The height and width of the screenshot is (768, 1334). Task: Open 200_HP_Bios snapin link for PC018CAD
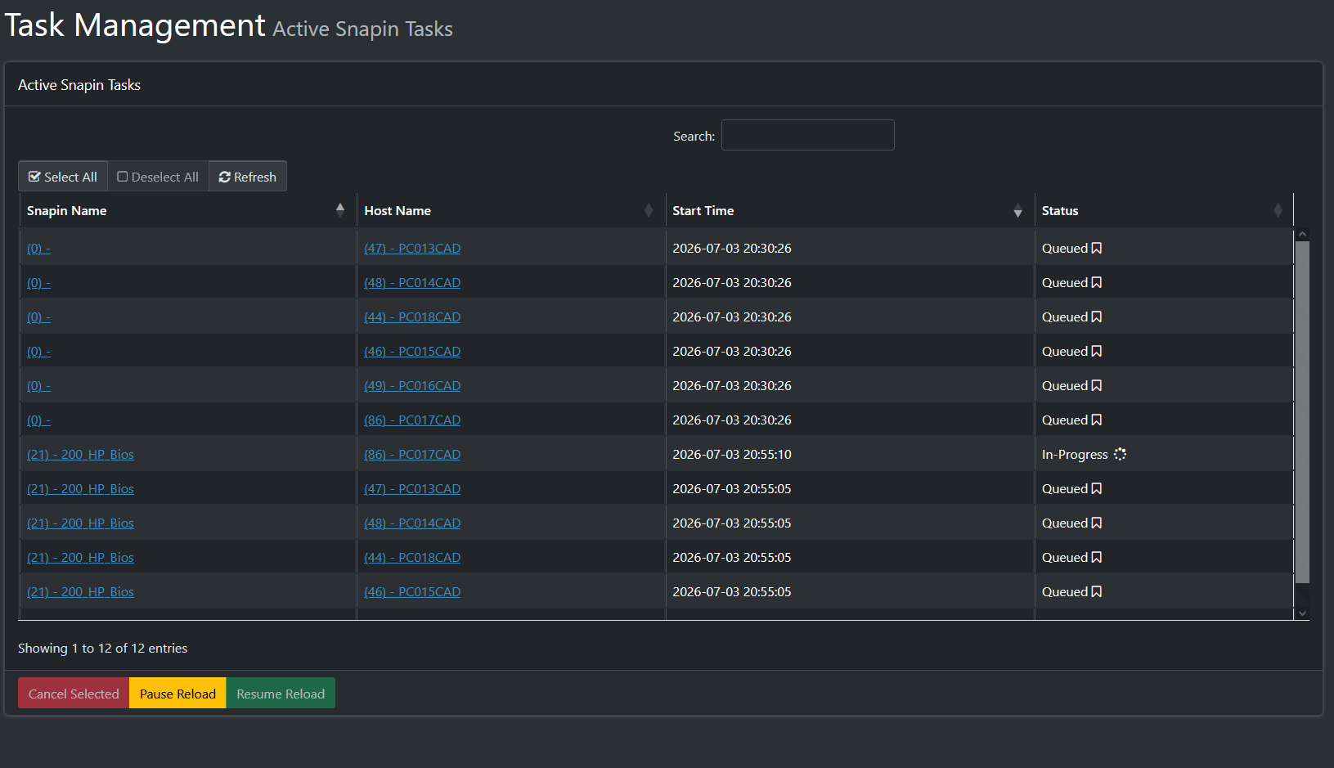pos(80,557)
